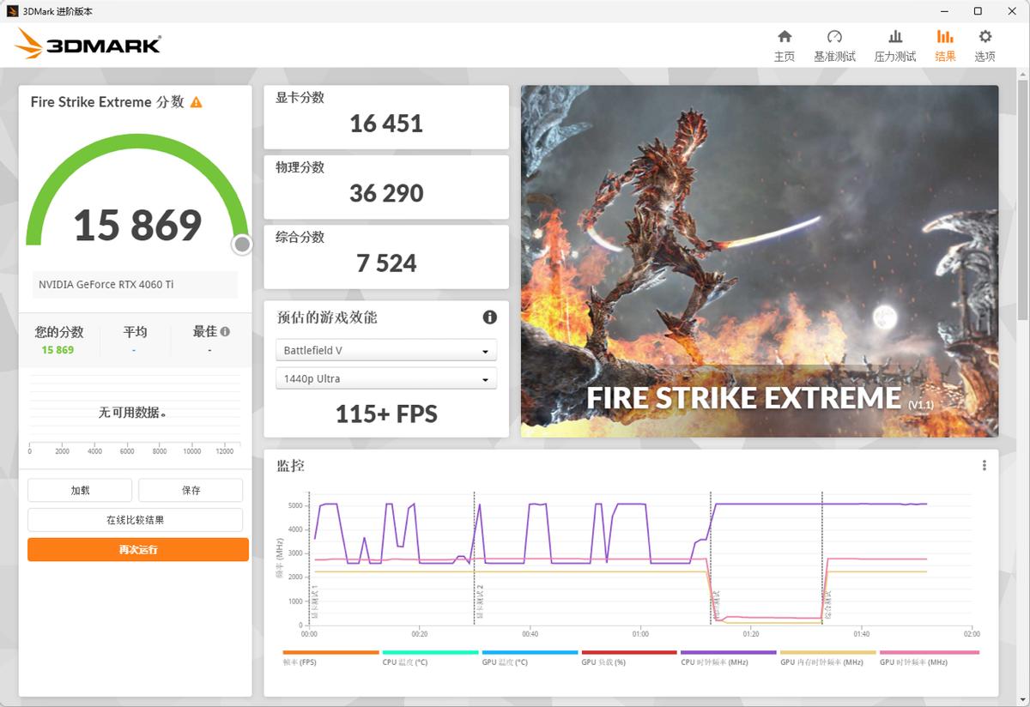The height and width of the screenshot is (707, 1030).
Task: Click the warning icon beside Fire Strike Extreme title
Action: 196,101
